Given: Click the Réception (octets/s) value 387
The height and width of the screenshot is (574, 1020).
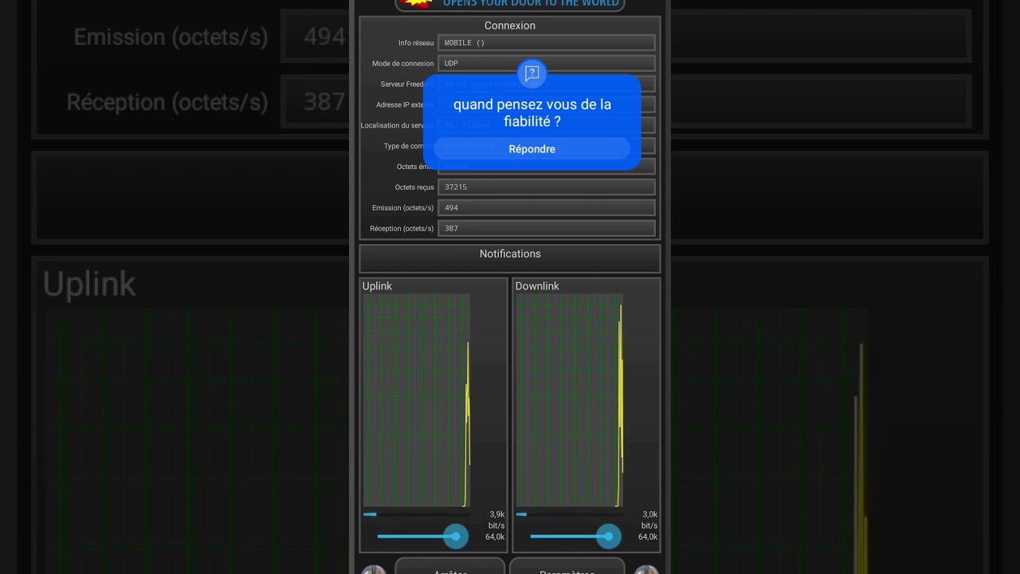Looking at the screenshot, I should (547, 229).
